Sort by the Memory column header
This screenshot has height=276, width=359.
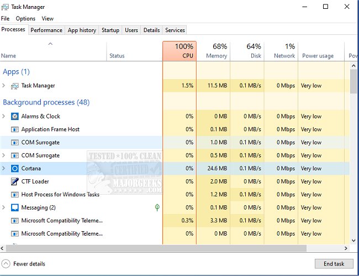[x=213, y=51]
